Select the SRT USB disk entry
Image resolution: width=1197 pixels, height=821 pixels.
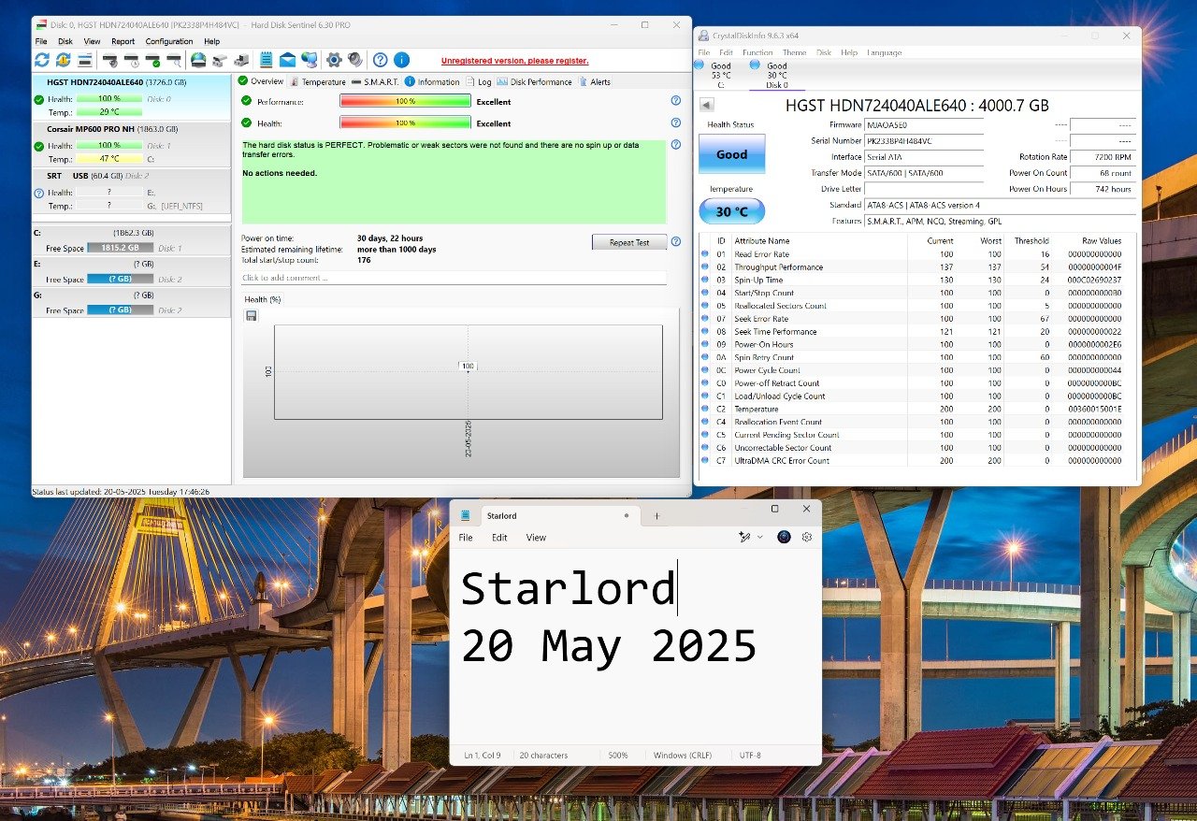coord(131,191)
